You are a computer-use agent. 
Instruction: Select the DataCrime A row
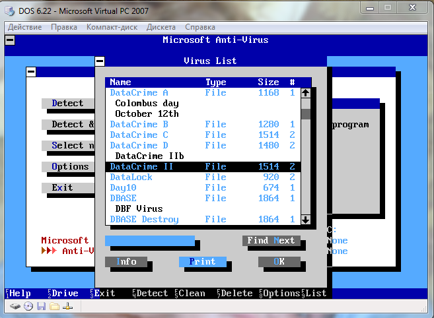coord(203,92)
